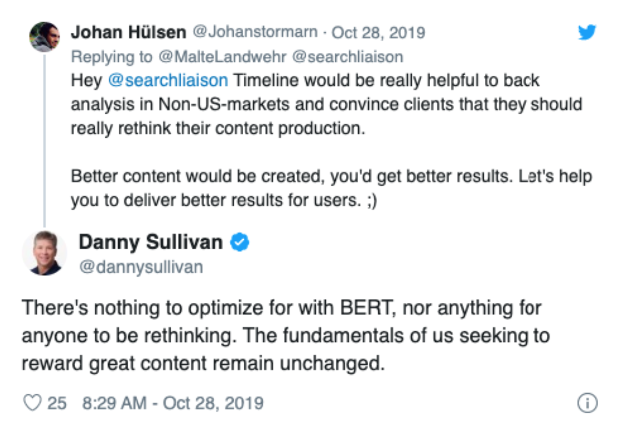The image size is (622, 434).
Task: Click @searchliaison in Replying to line
Action: point(348,57)
